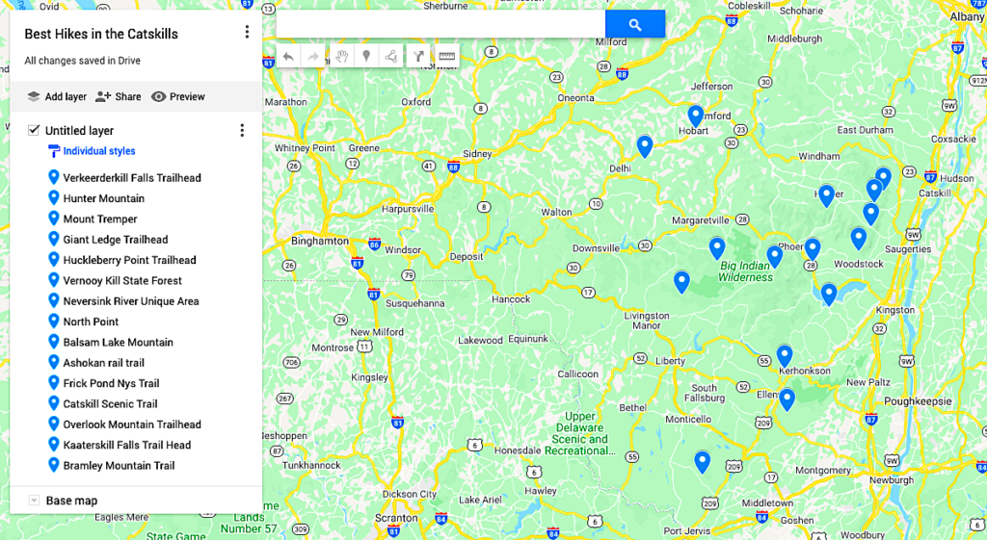Click the map title Best Hikes in the Catskills
The height and width of the screenshot is (540, 987).
(101, 34)
